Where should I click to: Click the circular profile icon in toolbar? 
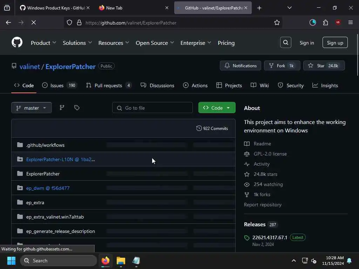point(312,22)
